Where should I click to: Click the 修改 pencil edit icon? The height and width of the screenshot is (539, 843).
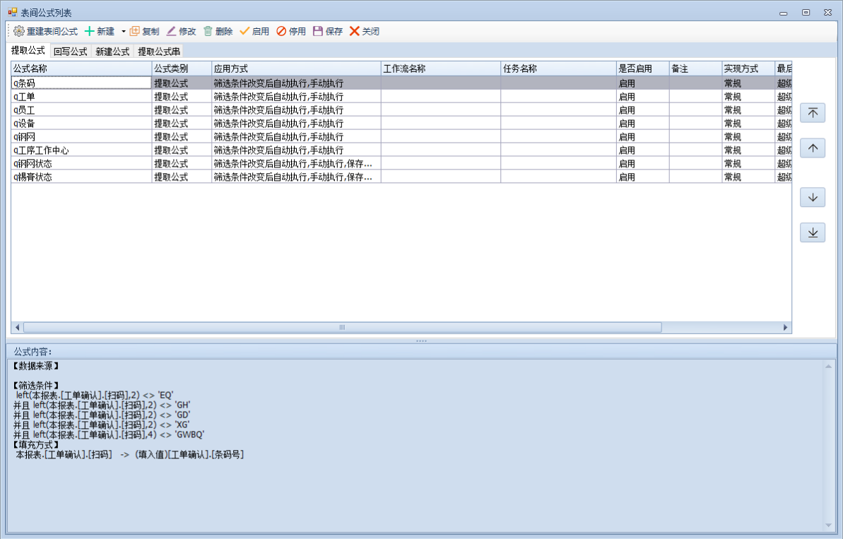[x=171, y=32]
